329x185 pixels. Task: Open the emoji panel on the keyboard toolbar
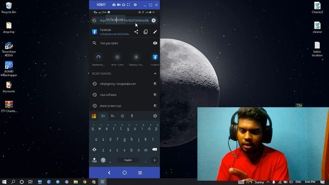(x=122, y=116)
